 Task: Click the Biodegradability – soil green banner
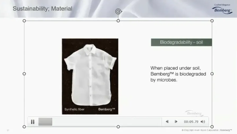coord(181,42)
